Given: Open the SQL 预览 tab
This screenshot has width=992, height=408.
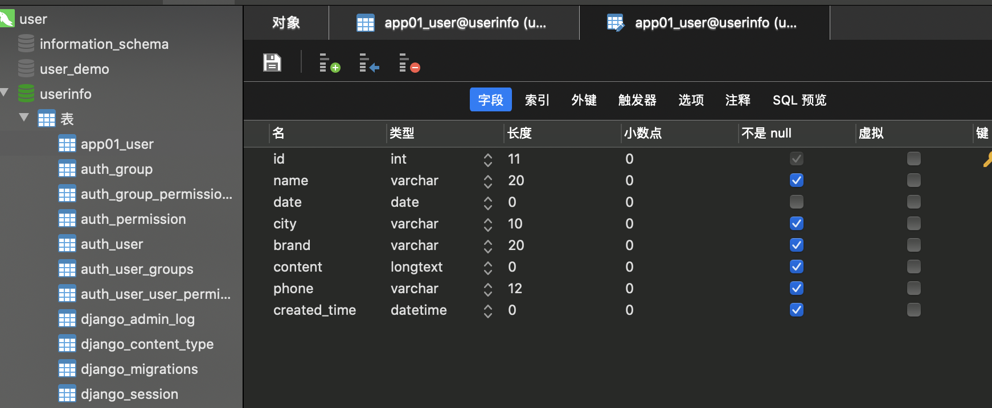Looking at the screenshot, I should coord(799,100).
